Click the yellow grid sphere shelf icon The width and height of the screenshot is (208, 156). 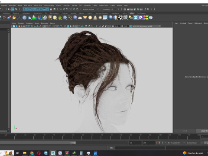(55, 18)
